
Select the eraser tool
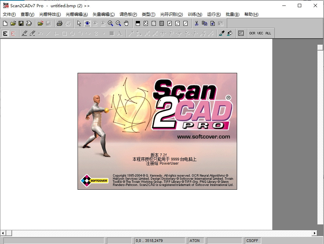point(32,33)
